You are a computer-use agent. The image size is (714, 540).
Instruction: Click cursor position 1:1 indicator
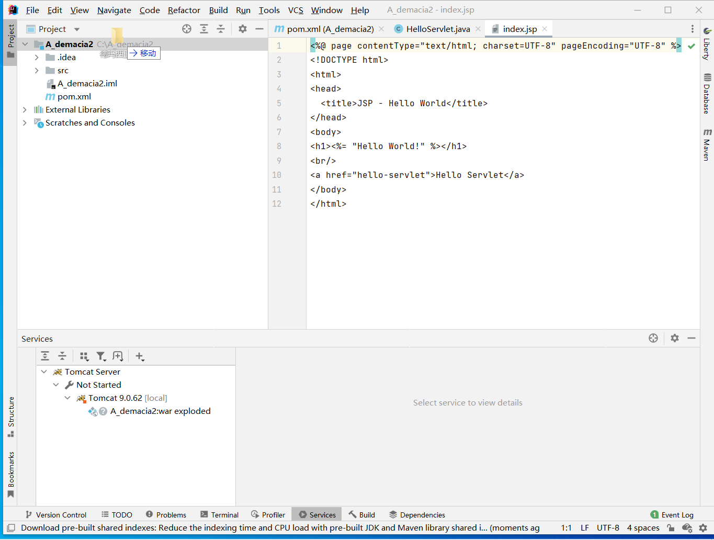[x=566, y=528]
